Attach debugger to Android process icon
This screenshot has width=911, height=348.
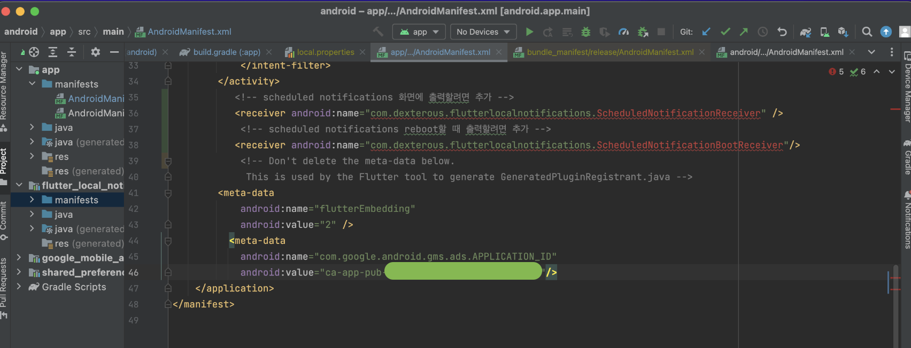[643, 32]
